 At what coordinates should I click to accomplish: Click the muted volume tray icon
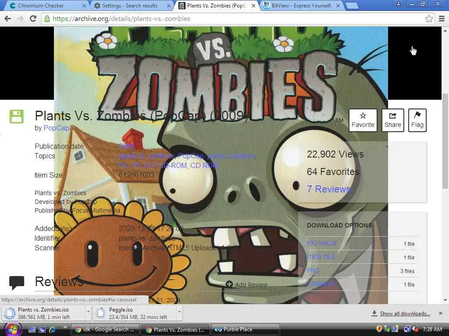coord(415,329)
